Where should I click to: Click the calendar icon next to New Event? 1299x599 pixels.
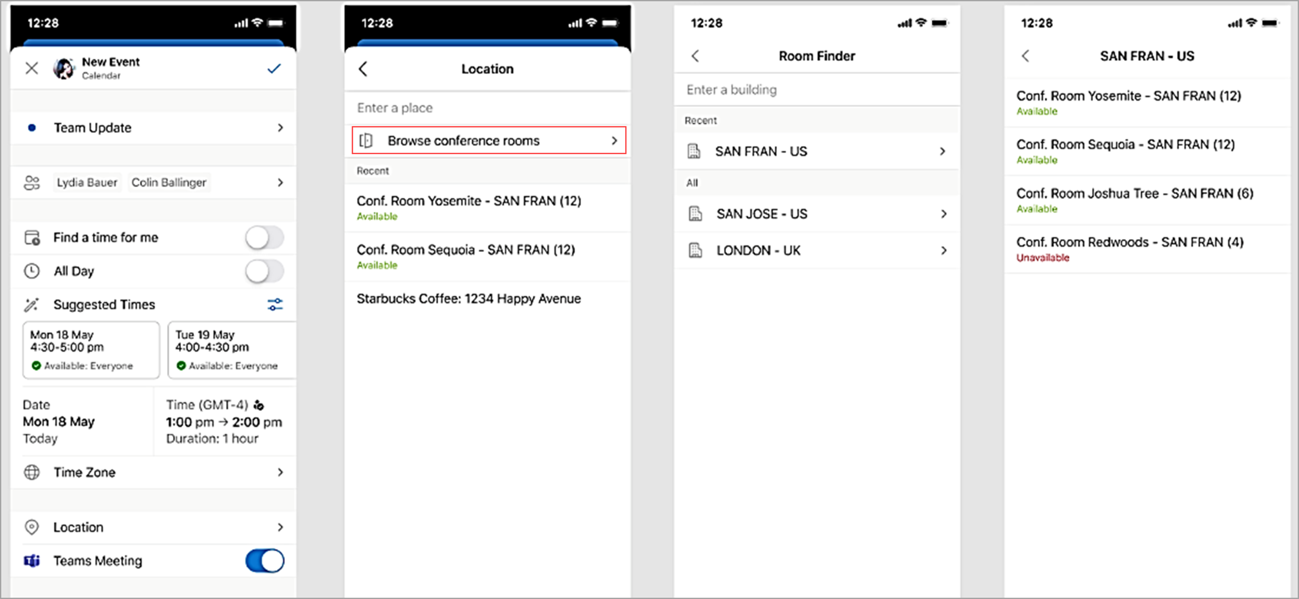pyautogui.click(x=66, y=68)
